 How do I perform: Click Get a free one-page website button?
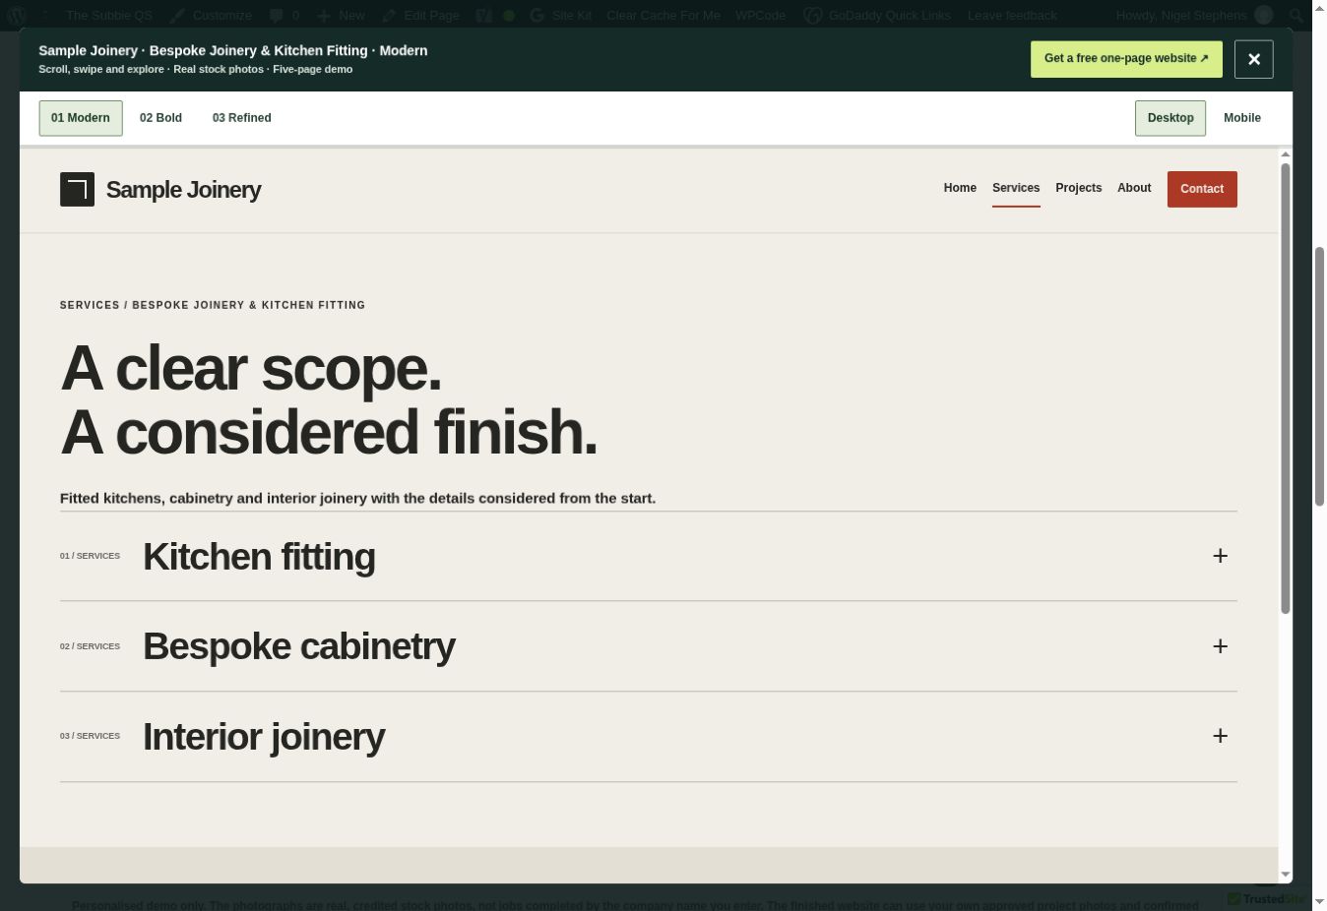(1126, 59)
